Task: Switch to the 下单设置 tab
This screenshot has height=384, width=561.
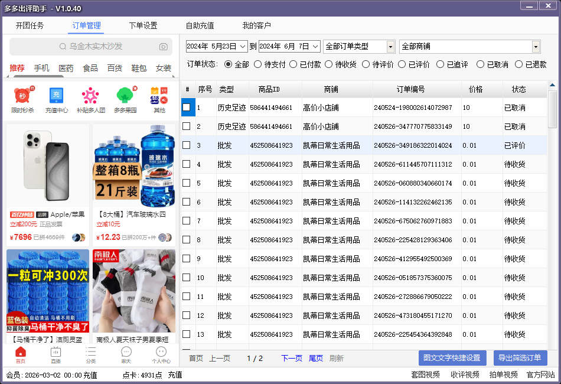Action: tap(143, 25)
